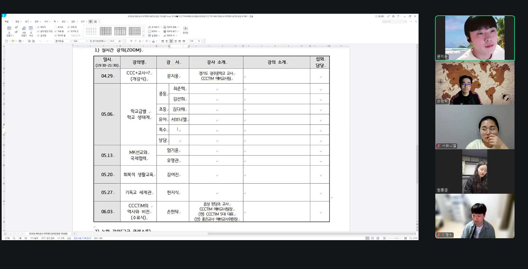Select the dashed-line table style thumbnail
This screenshot has height=269, width=528.
coord(91,31)
